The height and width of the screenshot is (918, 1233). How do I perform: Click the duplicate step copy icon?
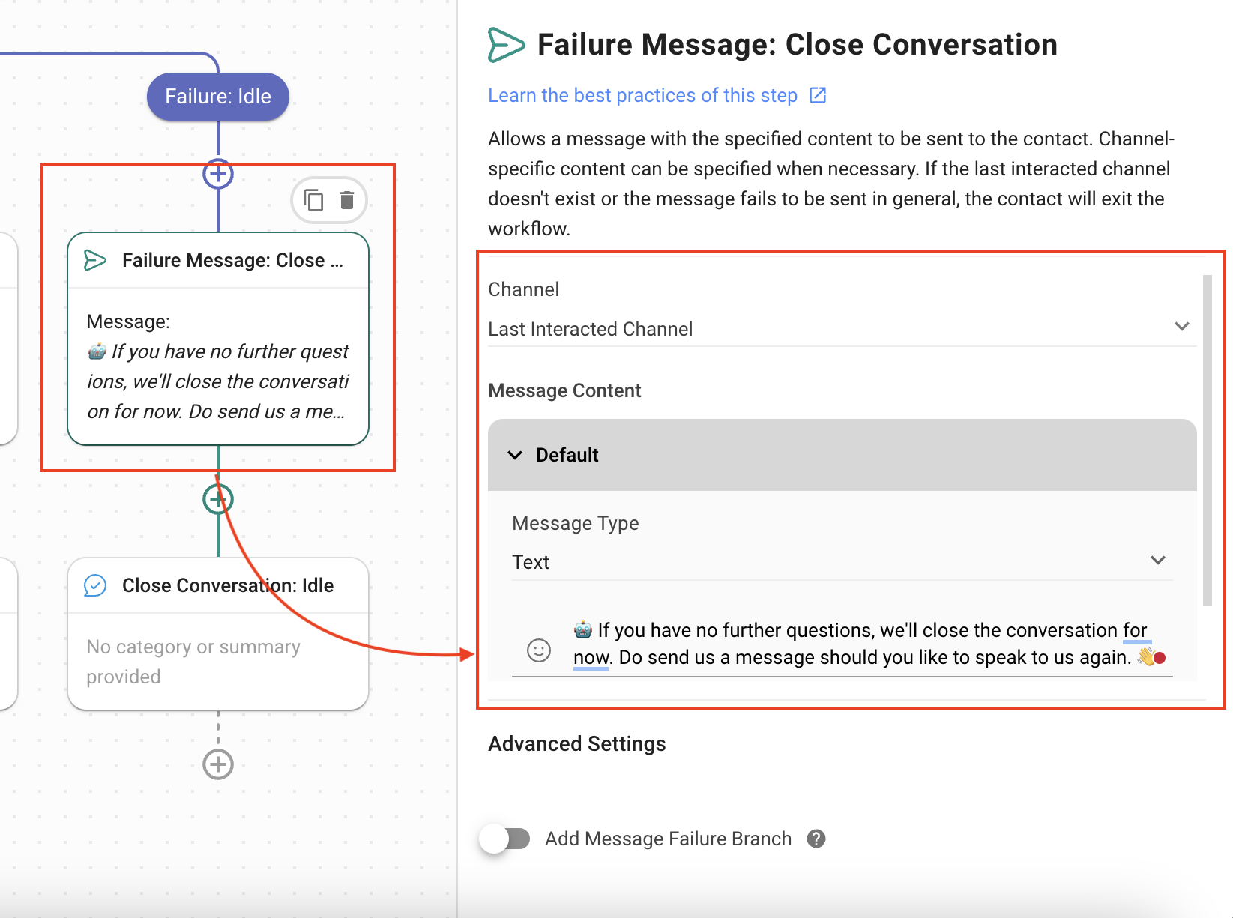313,200
